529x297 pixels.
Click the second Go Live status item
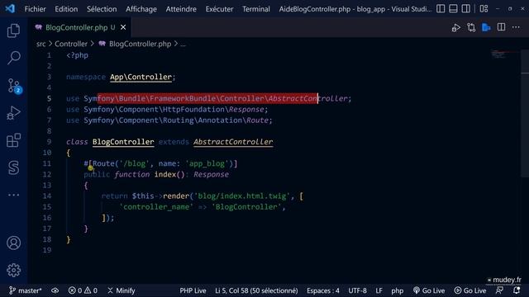tap(470, 290)
